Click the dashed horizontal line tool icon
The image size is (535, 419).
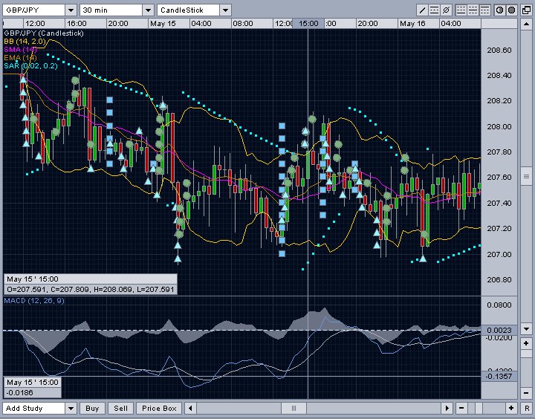[434, 10]
